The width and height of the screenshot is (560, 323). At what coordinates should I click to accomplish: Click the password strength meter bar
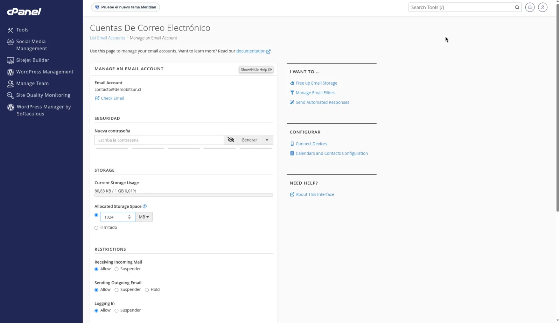[184, 149]
